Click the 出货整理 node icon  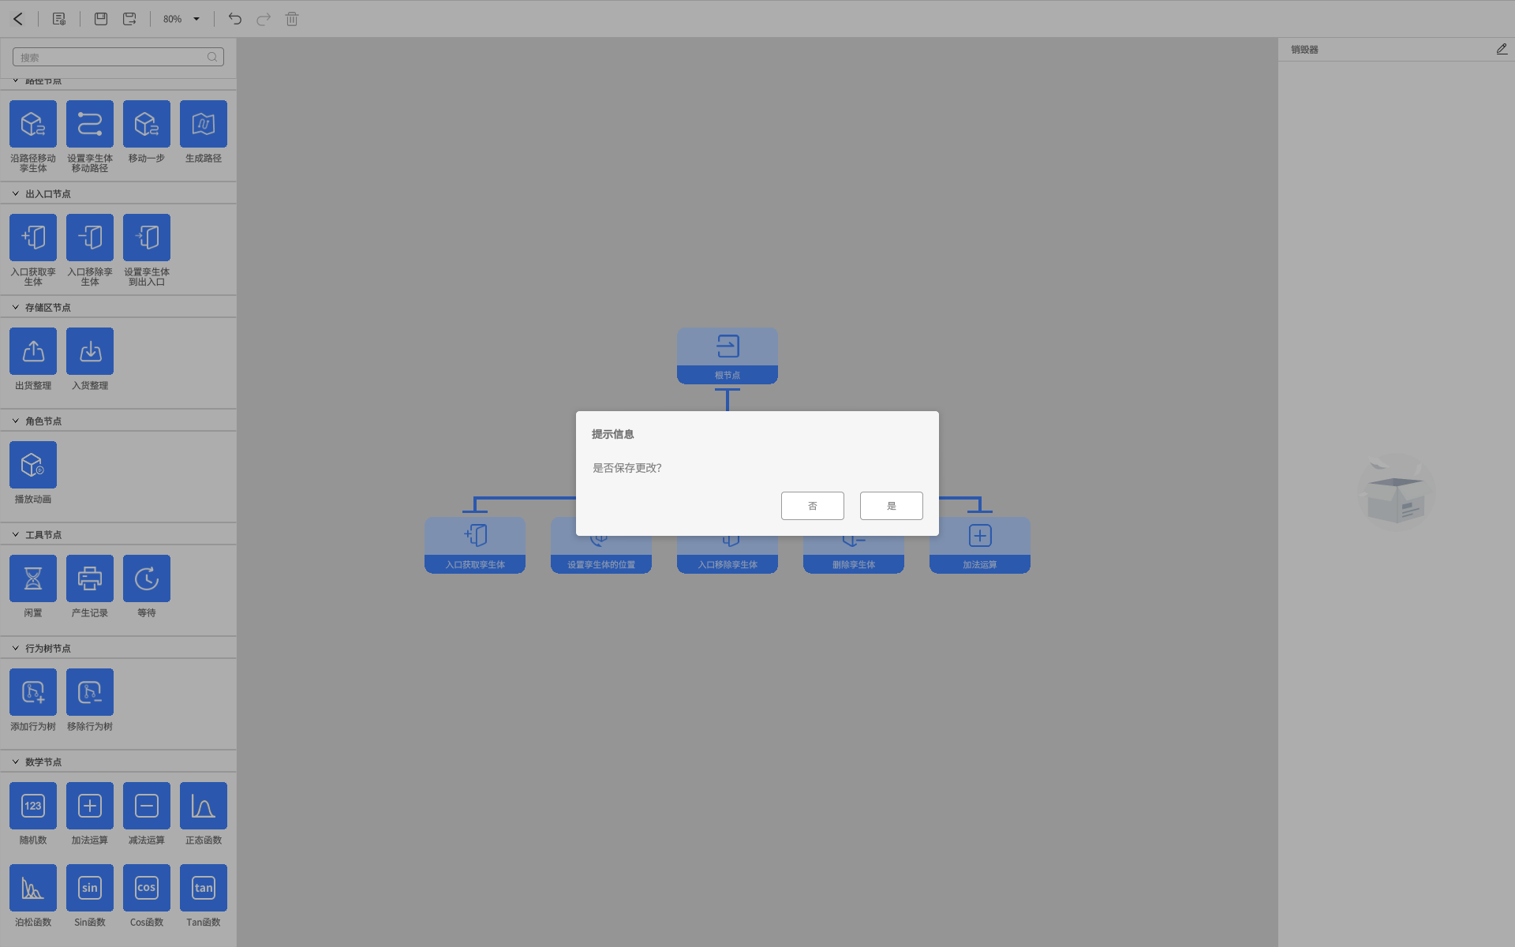pos(33,351)
